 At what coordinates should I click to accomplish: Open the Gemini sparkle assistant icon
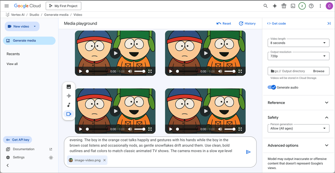click(275, 6)
